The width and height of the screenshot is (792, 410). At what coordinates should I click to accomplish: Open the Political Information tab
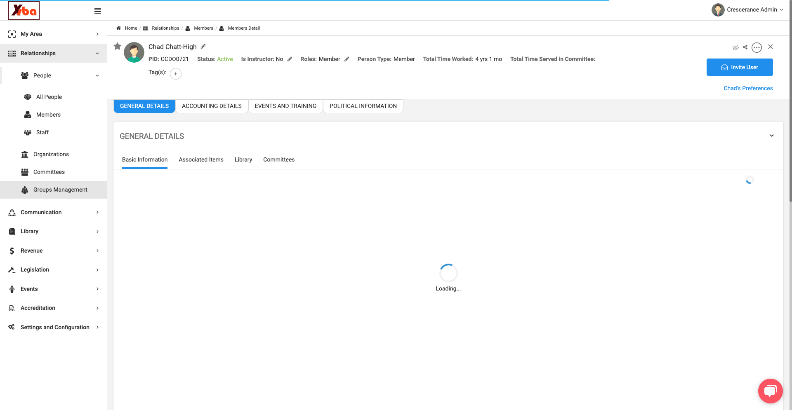pos(363,106)
